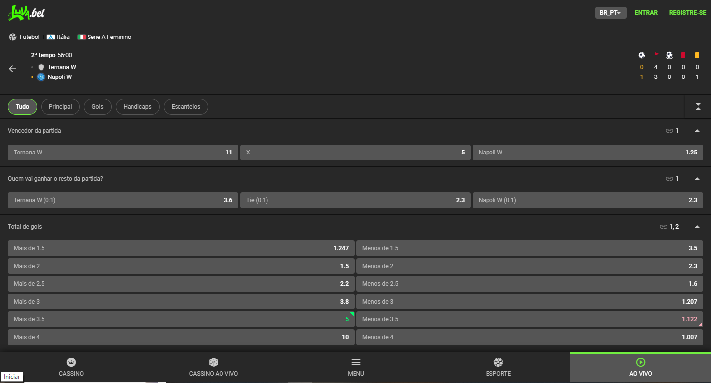Select Mais de 4 at odds 10
Screen dimensions: 711x383
click(x=181, y=337)
